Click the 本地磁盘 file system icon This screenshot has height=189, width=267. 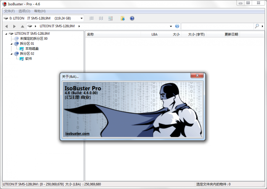click(22, 49)
